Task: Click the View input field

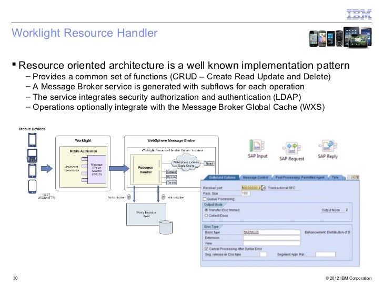Action: pos(271,243)
